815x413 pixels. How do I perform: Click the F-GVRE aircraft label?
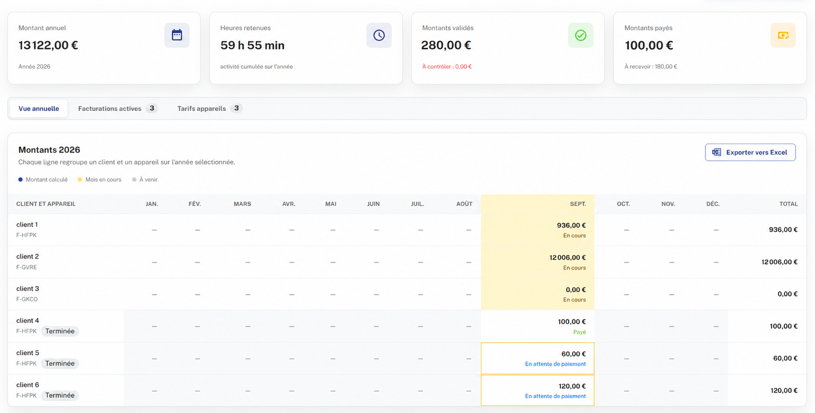click(26, 267)
